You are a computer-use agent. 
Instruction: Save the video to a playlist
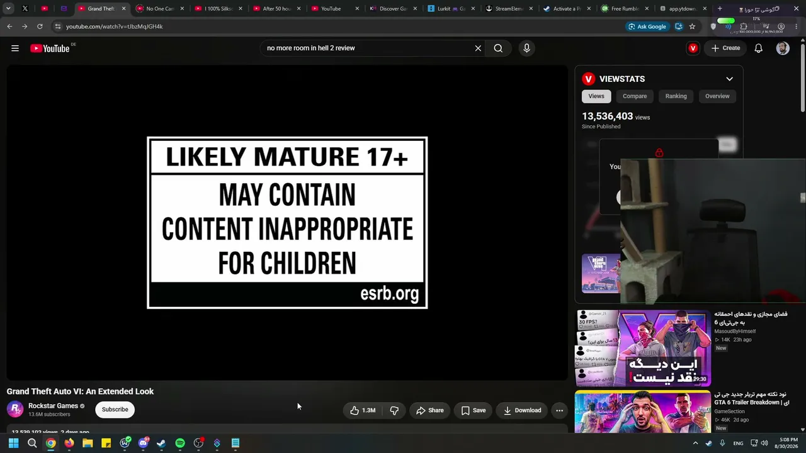coord(474,410)
